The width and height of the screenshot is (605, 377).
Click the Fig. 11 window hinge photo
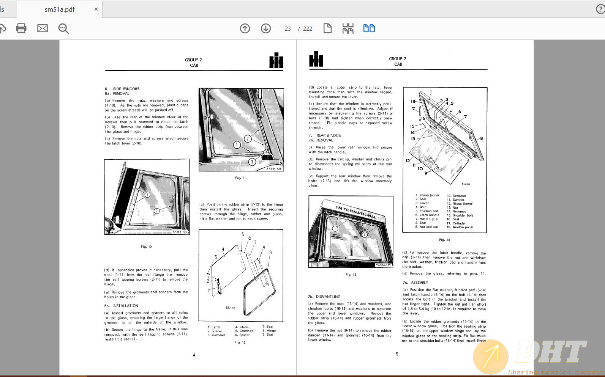click(x=241, y=130)
